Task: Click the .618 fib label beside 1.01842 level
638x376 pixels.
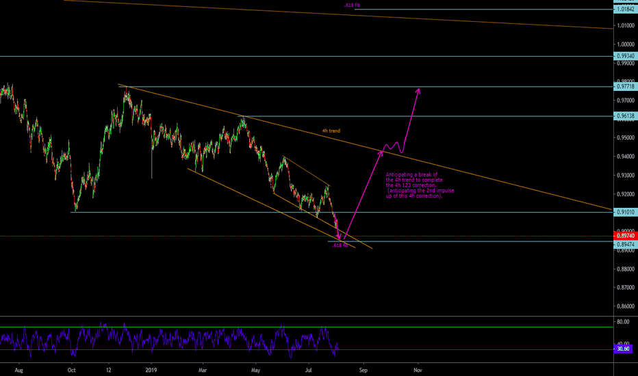Action: pos(352,5)
